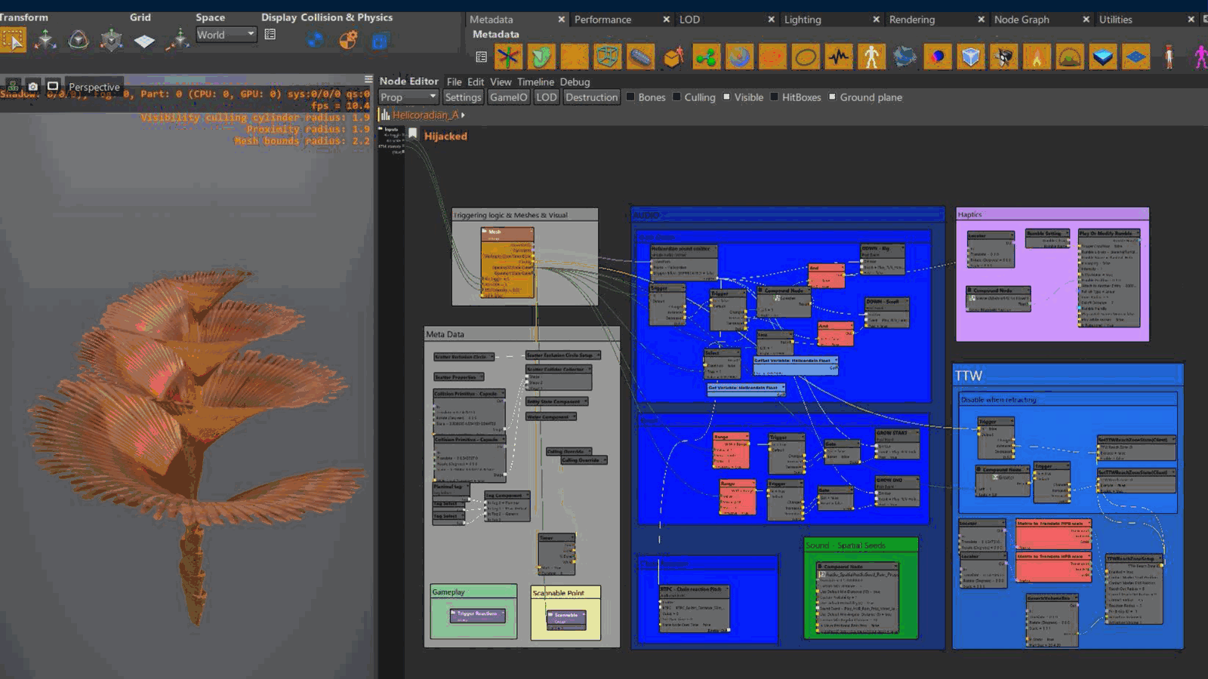Choose the move gizmo tool
The width and height of the screenshot is (1208, 679).
[45, 39]
